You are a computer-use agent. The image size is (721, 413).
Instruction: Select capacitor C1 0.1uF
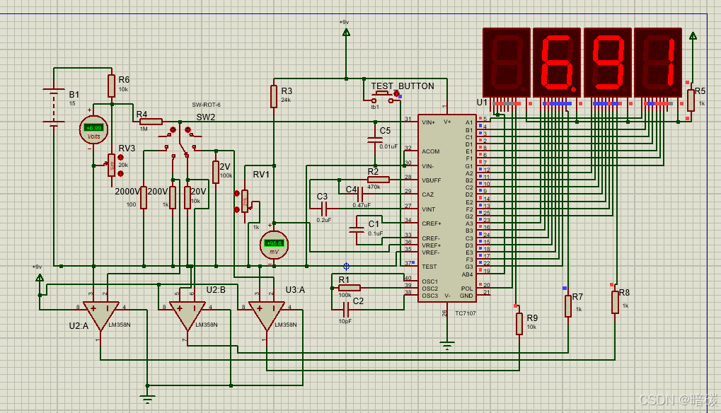click(357, 230)
